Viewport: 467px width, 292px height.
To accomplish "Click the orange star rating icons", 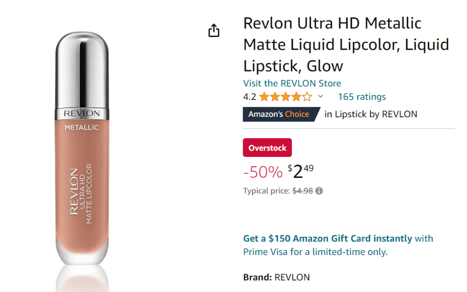I will (286, 97).
